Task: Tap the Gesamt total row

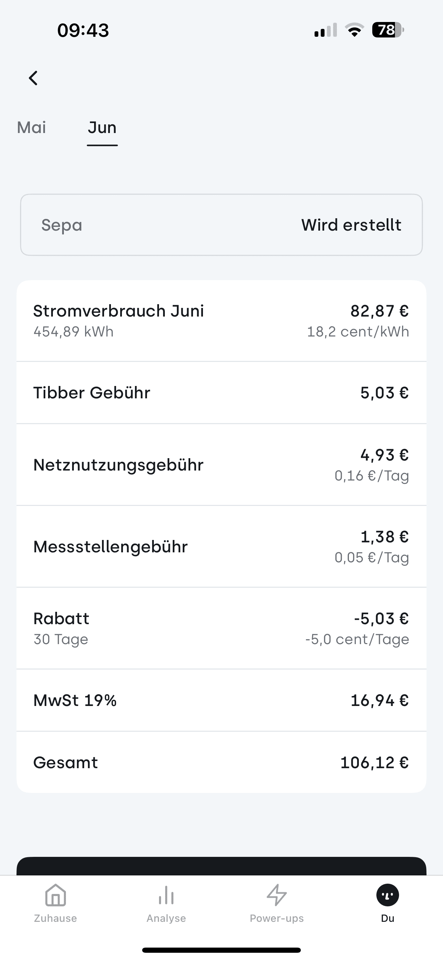Action: pos(221,763)
